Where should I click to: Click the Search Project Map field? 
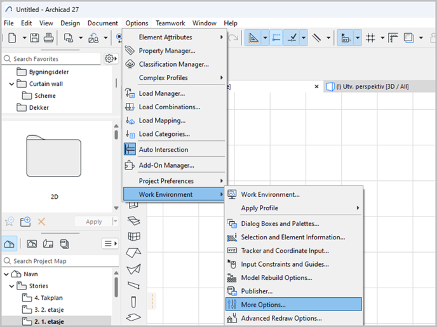click(60, 261)
